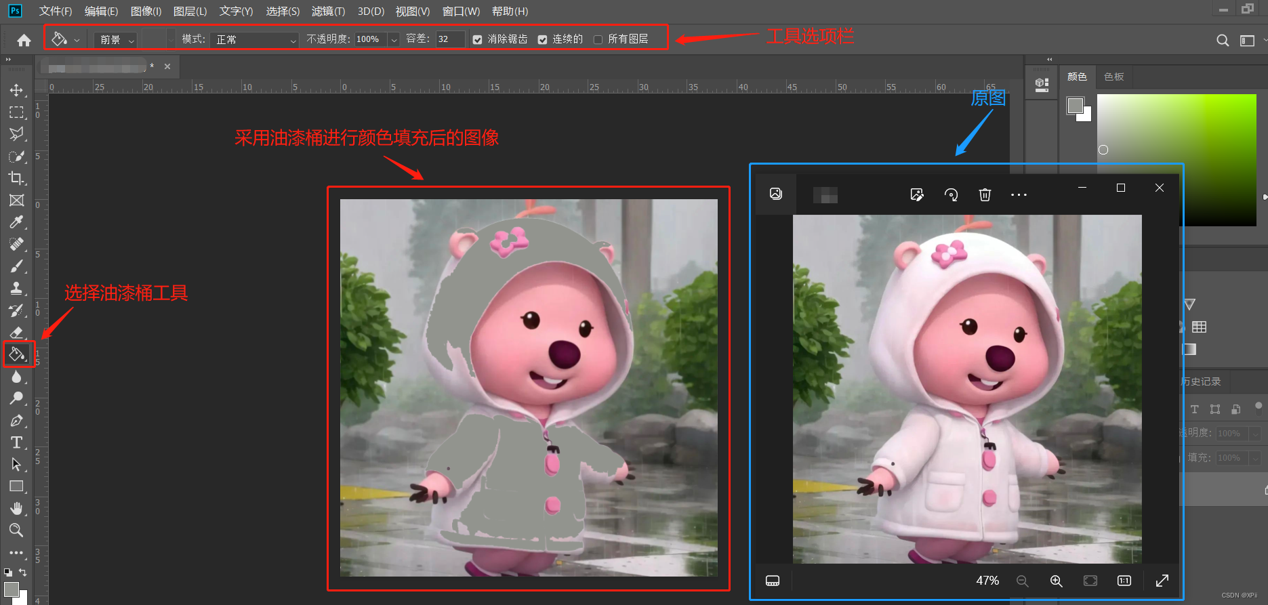The width and height of the screenshot is (1268, 605).
Task: Reset default foreground and background colors
Action: tap(8, 572)
